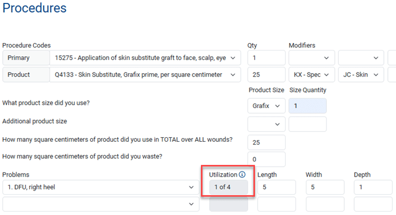Open the Grafix product size dropdown
The height and width of the screenshot is (215, 396).
(267, 106)
